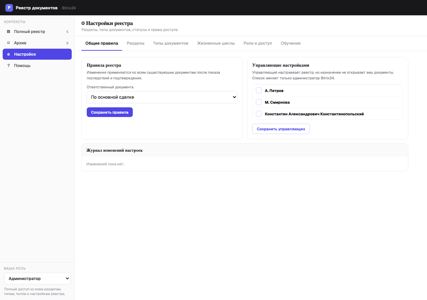Check Константин Александрович Константинопольский checkbox
427x300 pixels.
click(259, 114)
